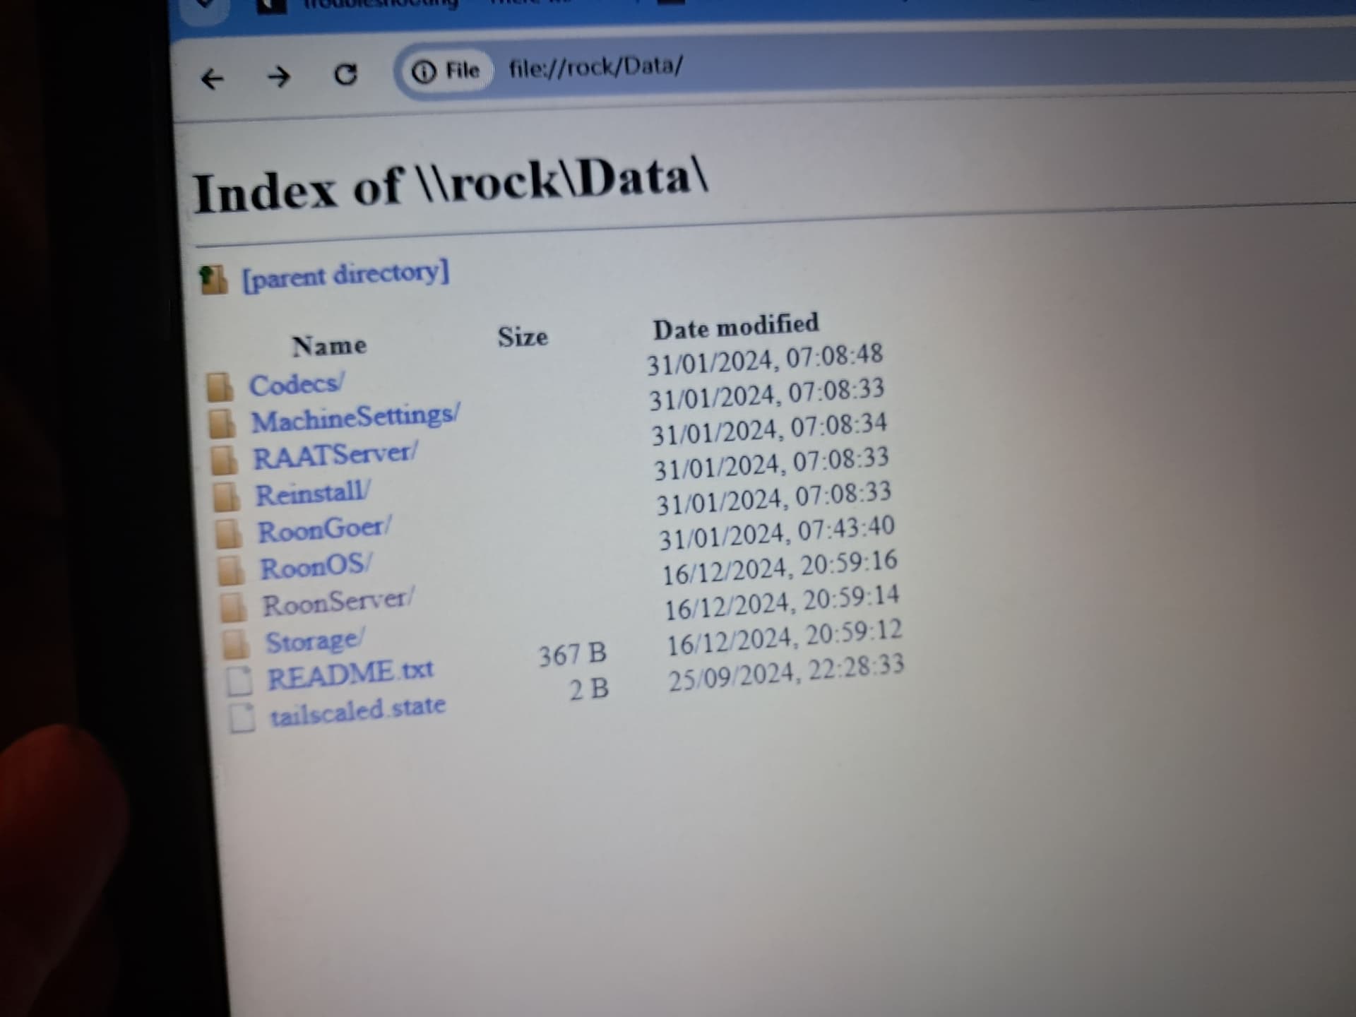The height and width of the screenshot is (1017, 1356).
Task: Click the date 25/09/2024, 22:28:33
Action: coord(787,672)
